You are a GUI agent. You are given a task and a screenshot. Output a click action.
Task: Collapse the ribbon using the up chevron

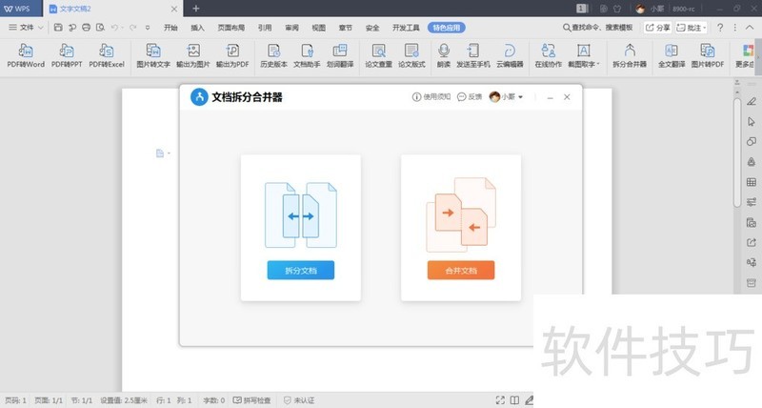(750, 28)
